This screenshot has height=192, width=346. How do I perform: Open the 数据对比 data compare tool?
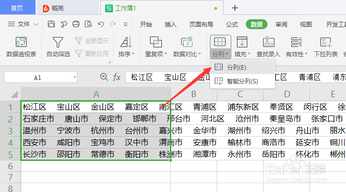click(187, 47)
